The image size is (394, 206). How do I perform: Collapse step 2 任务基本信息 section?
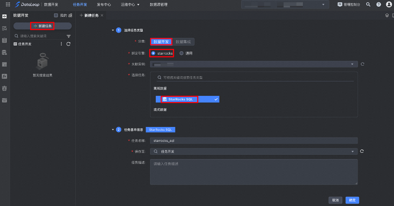113,130
